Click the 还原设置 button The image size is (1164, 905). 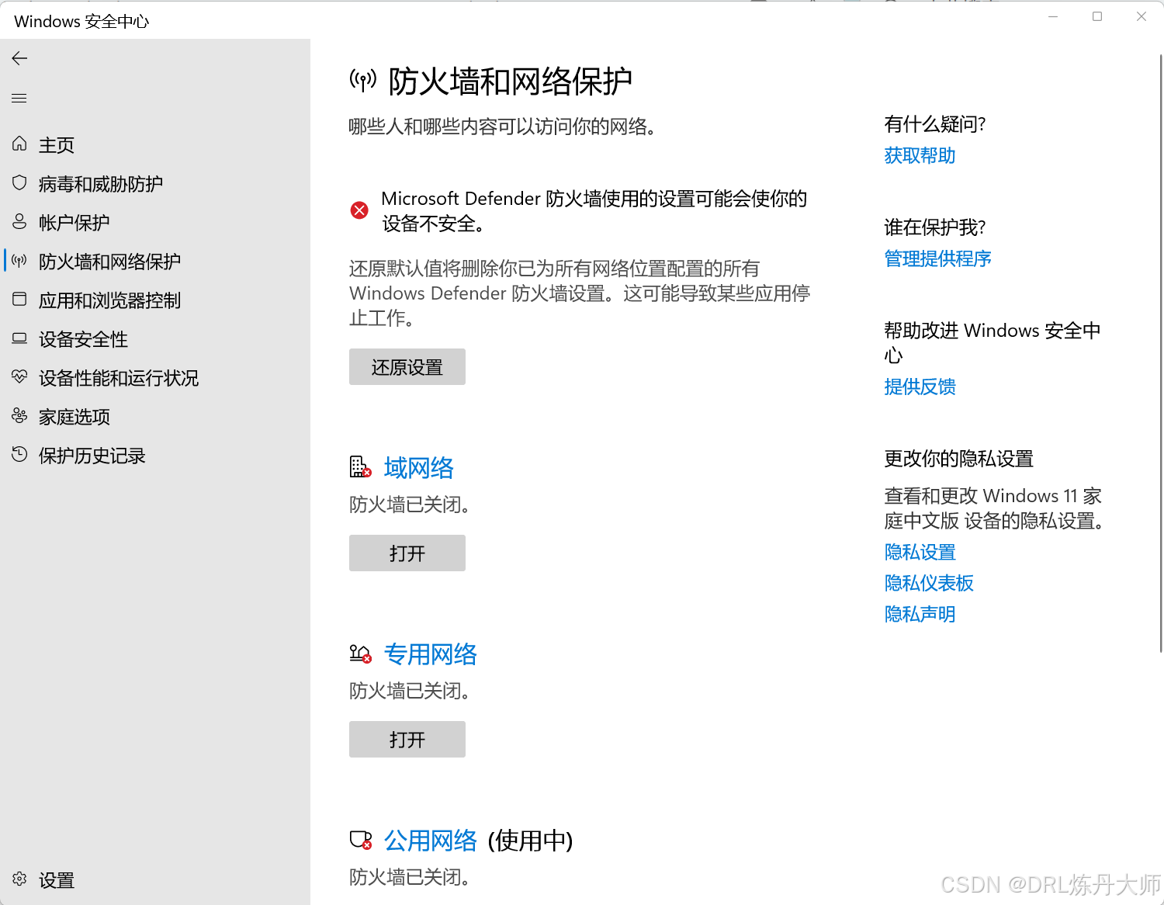(x=407, y=366)
